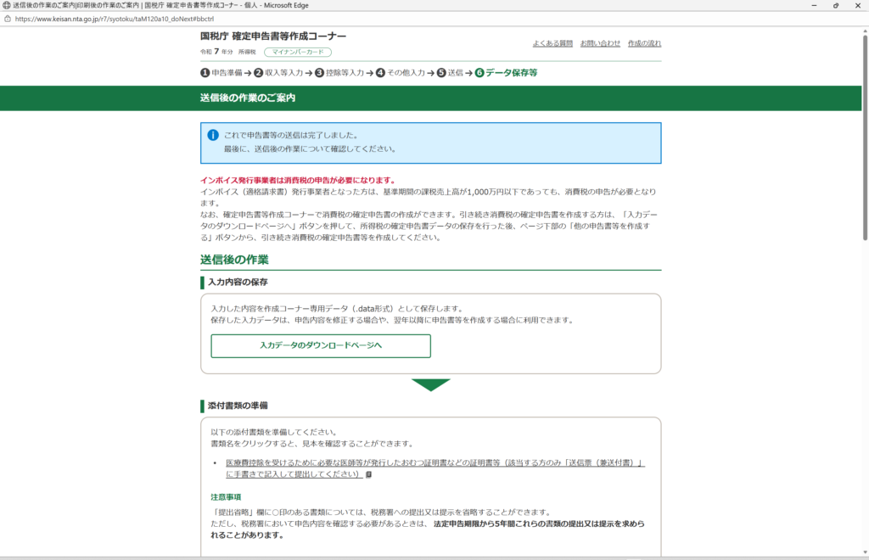Minimize the Microsoft Edge window
Viewport: 869px width, 560px height.
click(x=812, y=5)
